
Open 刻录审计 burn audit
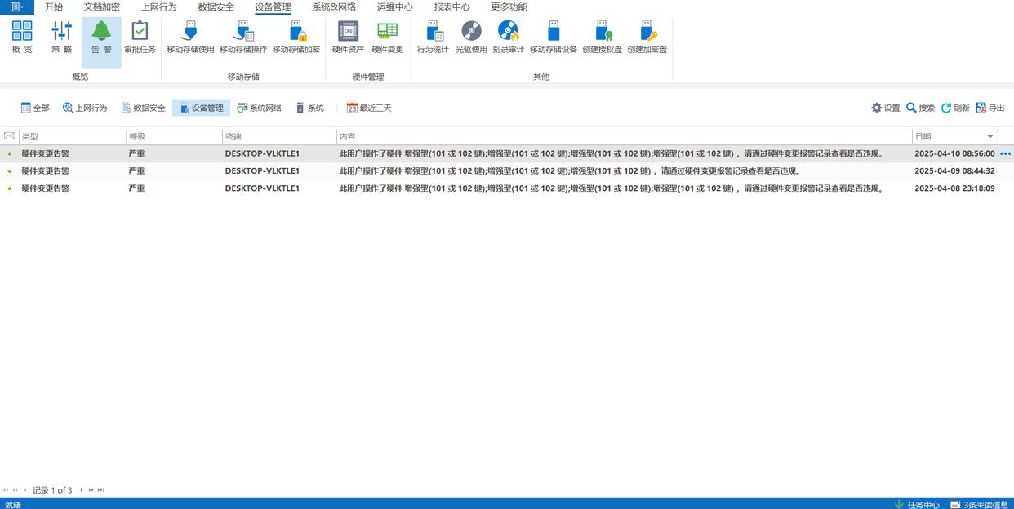click(x=508, y=38)
